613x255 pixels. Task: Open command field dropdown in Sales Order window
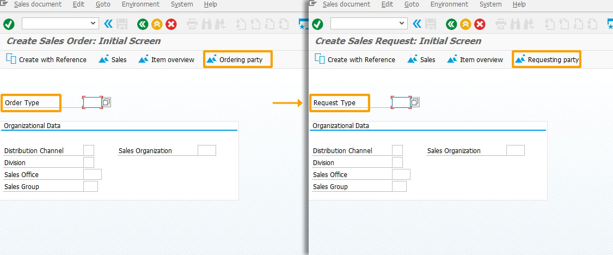coord(93,24)
